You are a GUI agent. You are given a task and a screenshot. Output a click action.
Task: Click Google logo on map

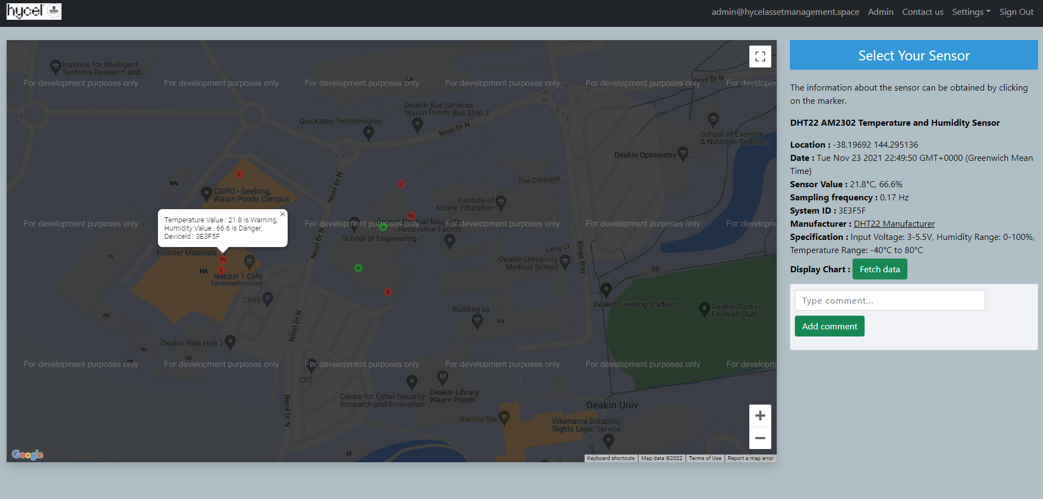click(27, 455)
